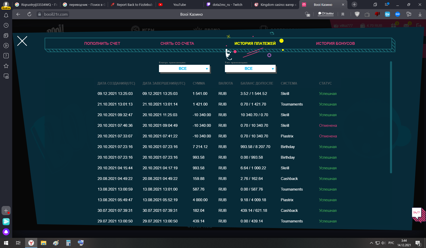426x248 pixels.
Task: Click the browser bookmark icon in the toolbar
Action: (343, 14)
